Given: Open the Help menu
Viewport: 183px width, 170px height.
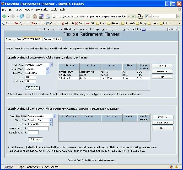Looking at the screenshot, I should [x=62, y=10].
